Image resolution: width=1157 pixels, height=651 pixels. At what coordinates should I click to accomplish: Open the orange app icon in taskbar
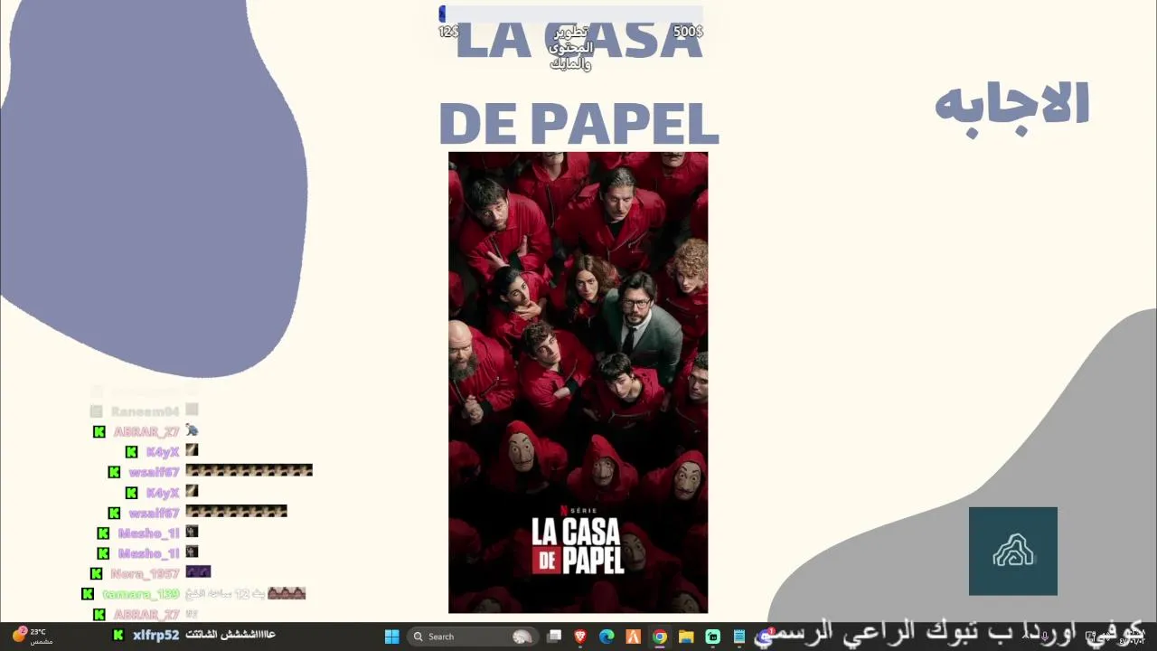click(634, 637)
